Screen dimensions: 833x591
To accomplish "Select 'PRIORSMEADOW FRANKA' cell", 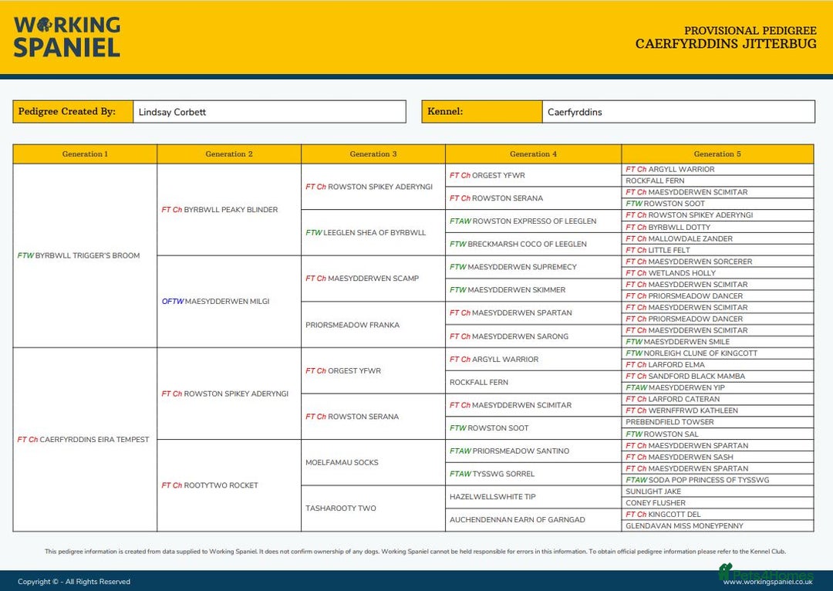I will pos(373,325).
